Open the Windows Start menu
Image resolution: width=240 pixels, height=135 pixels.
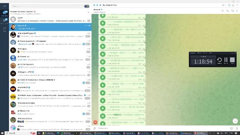point(2,133)
